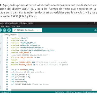The width and height of the screenshot is (97, 95).
Task: Click the commented Adafruit_SSD1306 display line
Action: 31,55
